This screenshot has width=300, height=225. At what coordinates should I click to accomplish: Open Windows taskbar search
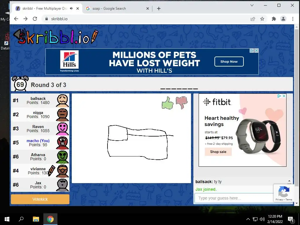point(21,219)
